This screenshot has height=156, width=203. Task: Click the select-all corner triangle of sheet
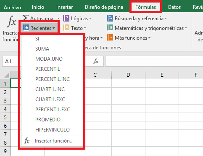[x=7, y=75]
